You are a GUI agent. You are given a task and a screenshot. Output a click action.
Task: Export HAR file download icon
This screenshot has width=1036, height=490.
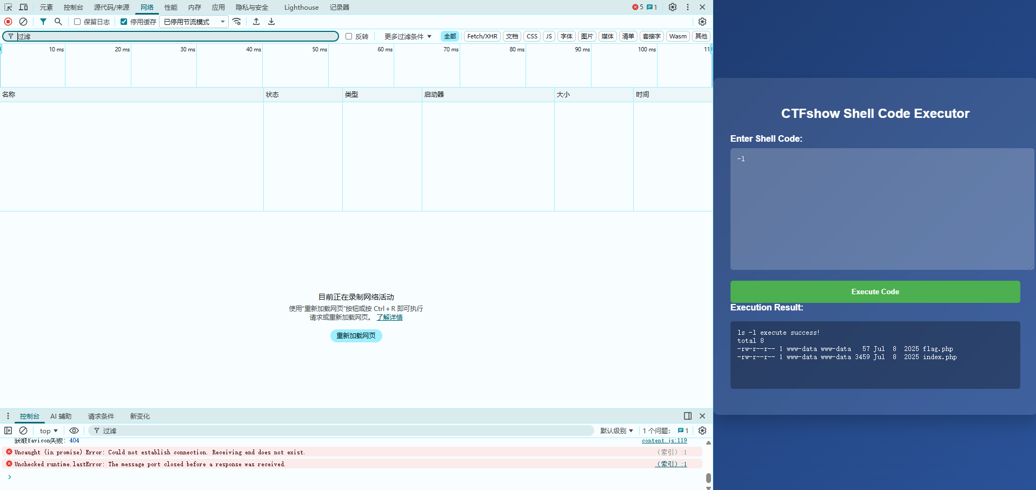pyautogui.click(x=271, y=22)
